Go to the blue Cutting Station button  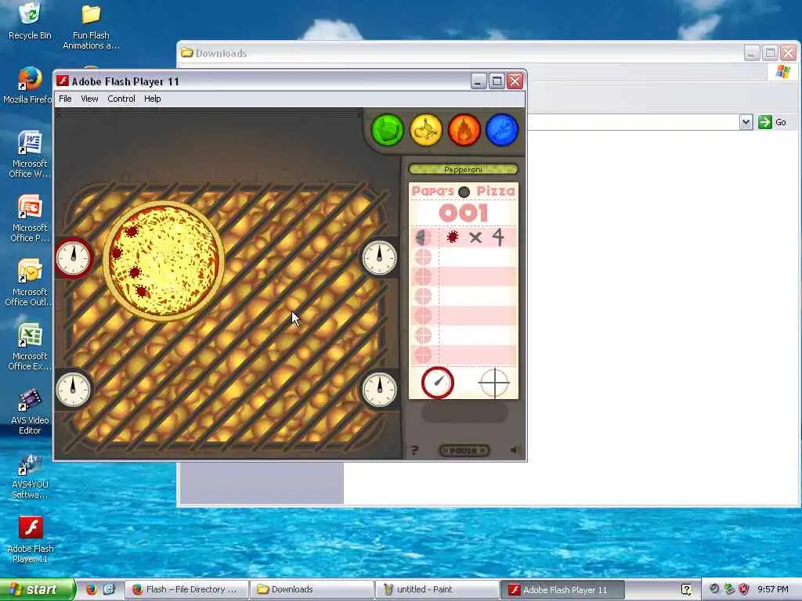pyautogui.click(x=502, y=130)
